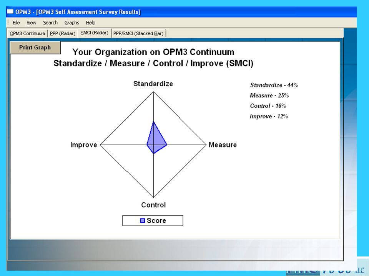The image size is (369, 276).
Task: Click the Improve axis label
Action: [x=83, y=145]
